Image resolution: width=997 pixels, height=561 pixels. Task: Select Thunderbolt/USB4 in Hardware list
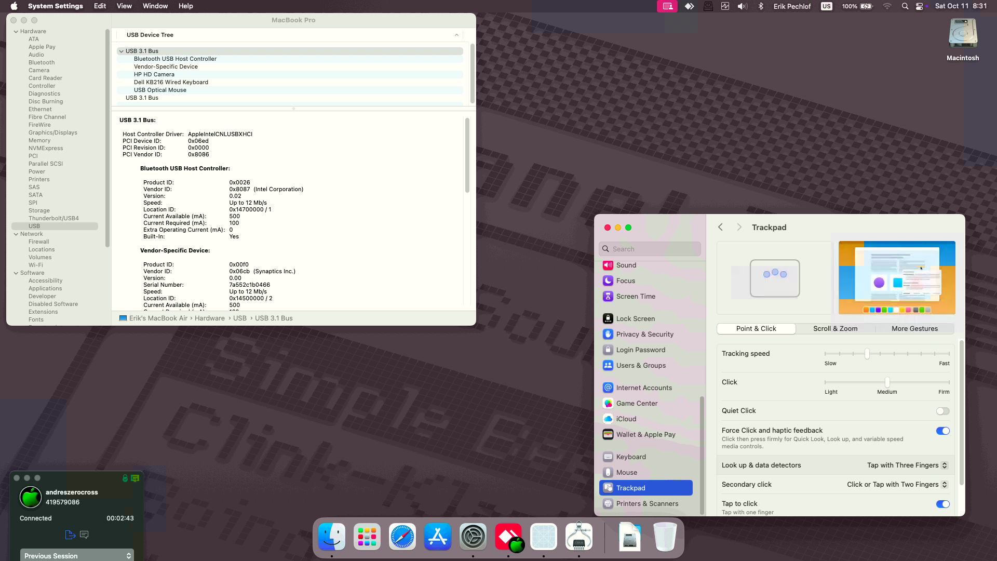[x=53, y=218]
